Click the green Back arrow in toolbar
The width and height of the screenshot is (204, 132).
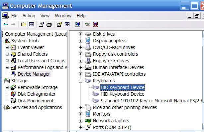click(6, 24)
